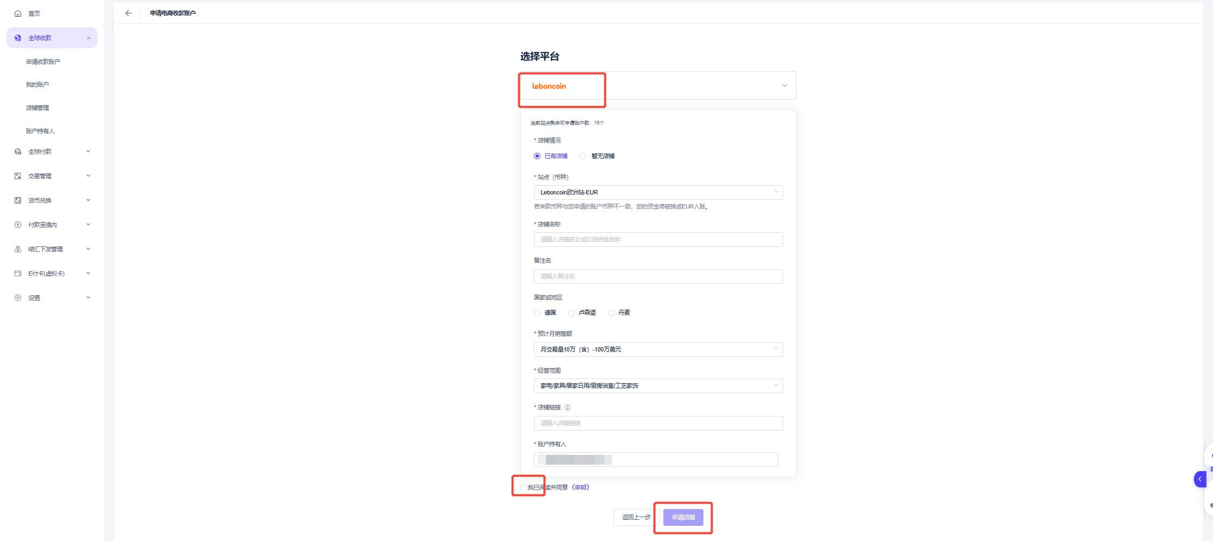The width and height of the screenshot is (1213, 541).
Task: Click the 返回上一步 button
Action: pos(636,517)
